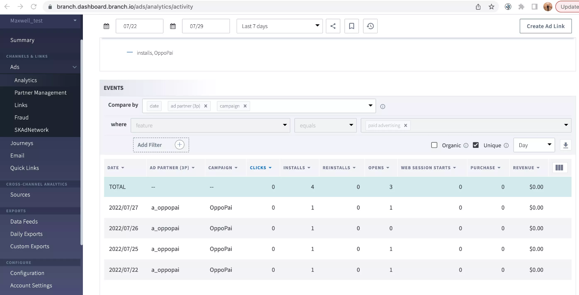Open the Chrome profile avatar

coord(548,7)
